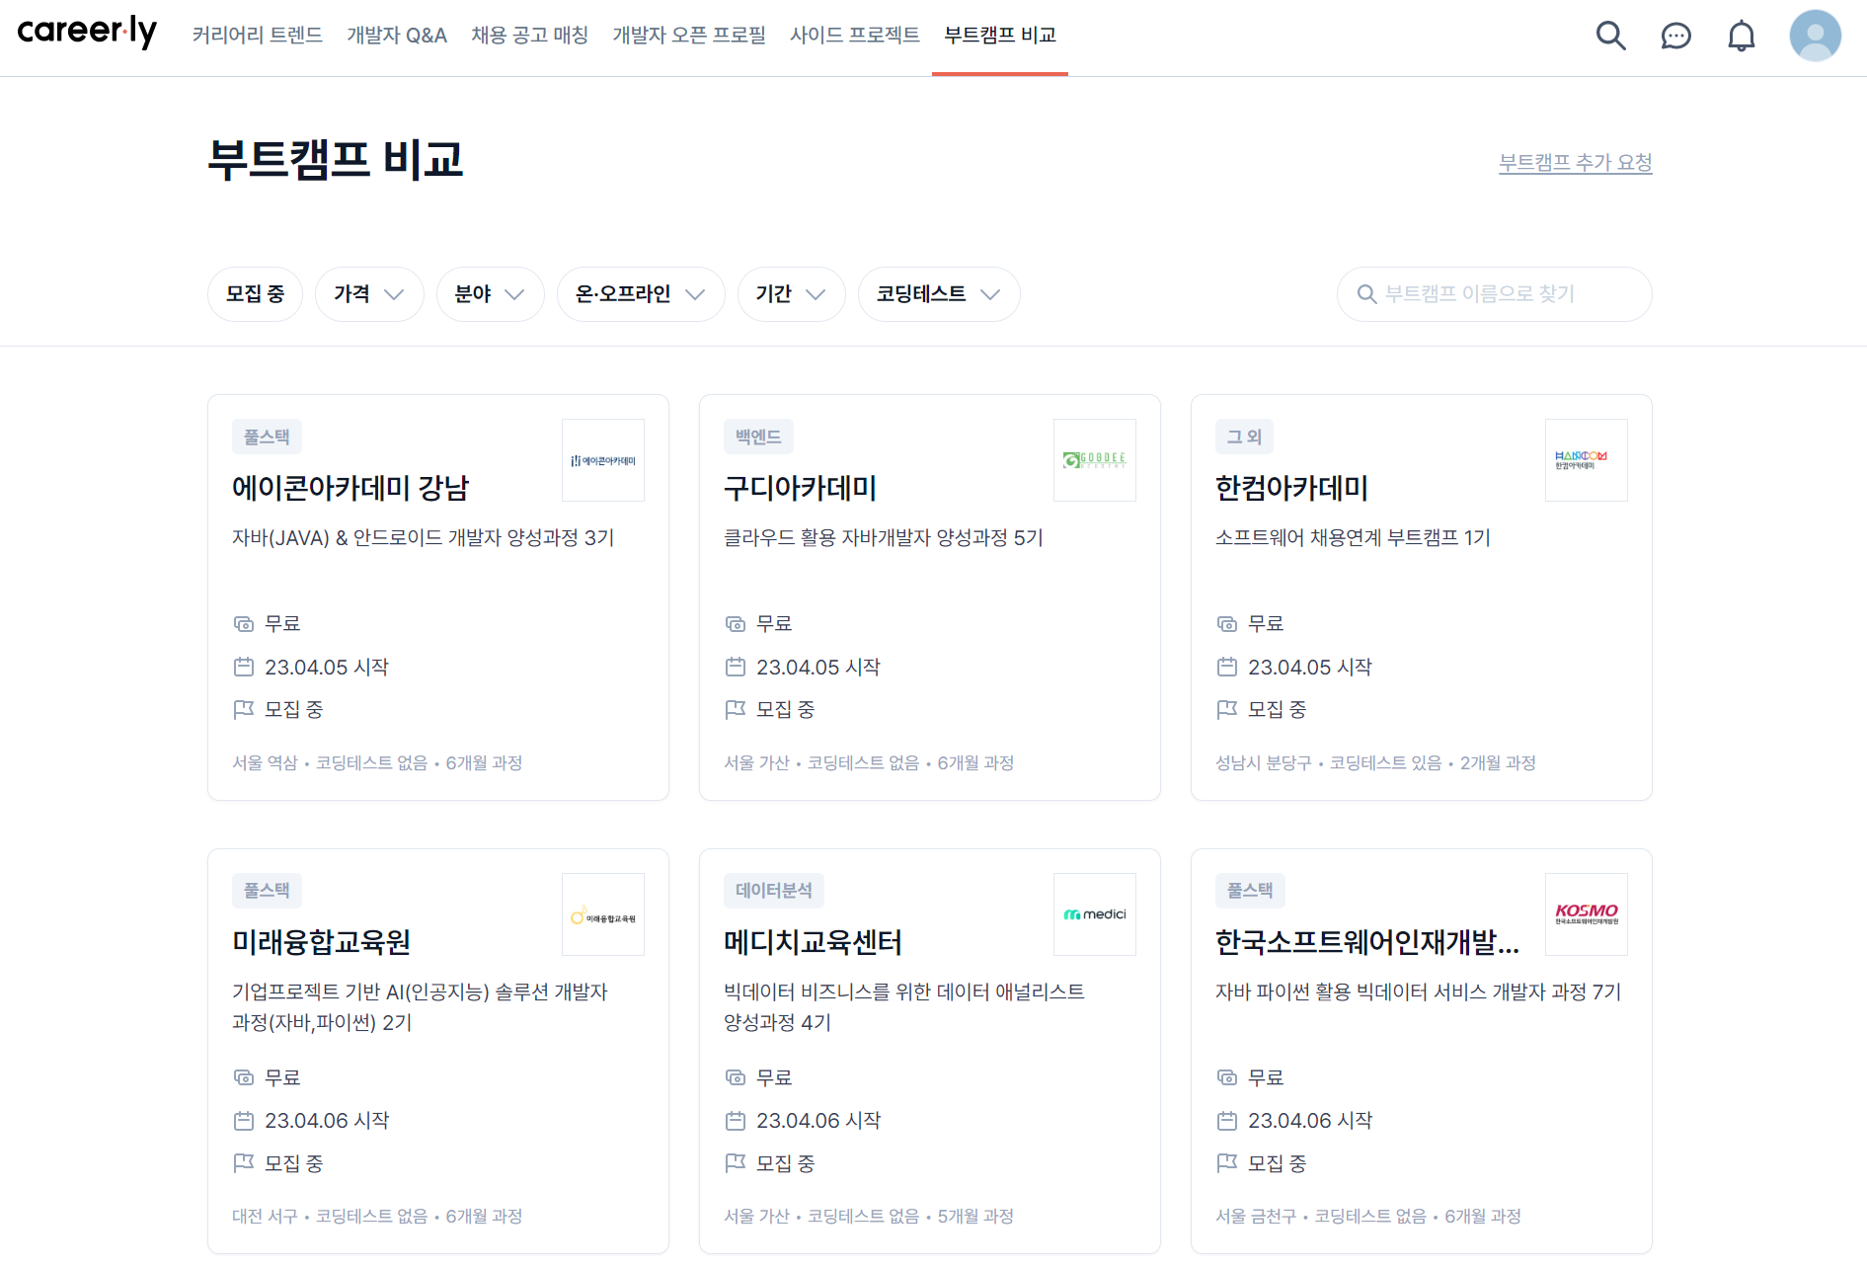Go to 개발자 Q&A tab
Image resolution: width=1867 pixels, height=1268 pixels.
pos(397,36)
